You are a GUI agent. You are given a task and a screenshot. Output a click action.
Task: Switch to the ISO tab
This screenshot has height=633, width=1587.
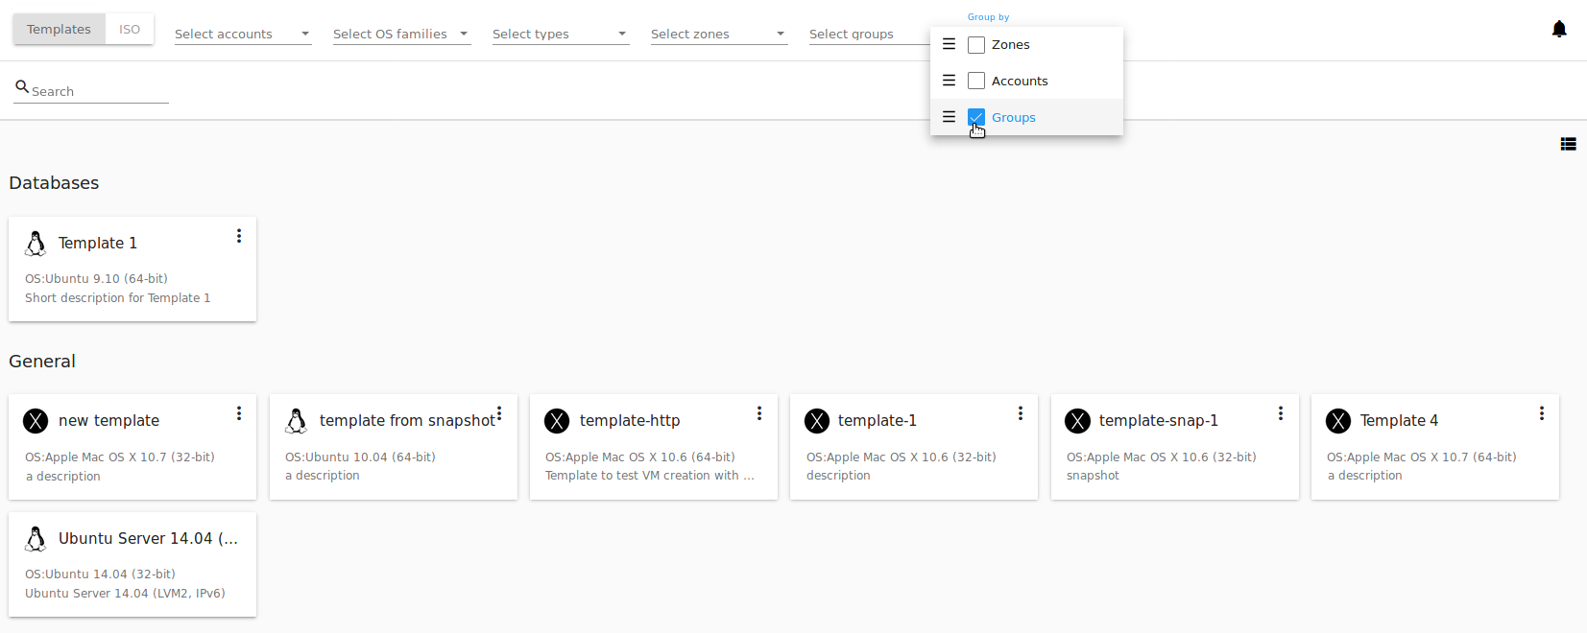coord(130,30)
